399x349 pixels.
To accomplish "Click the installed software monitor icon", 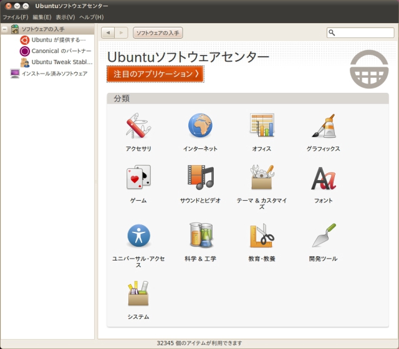I will coord(15,74).
